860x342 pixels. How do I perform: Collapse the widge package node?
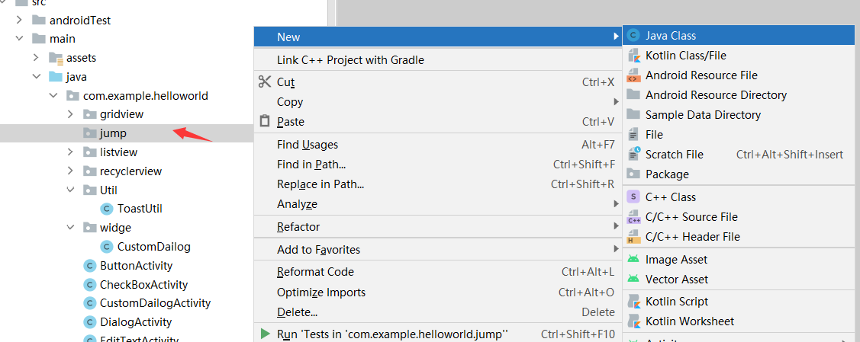pyautogui.click(x=70, y=228)
